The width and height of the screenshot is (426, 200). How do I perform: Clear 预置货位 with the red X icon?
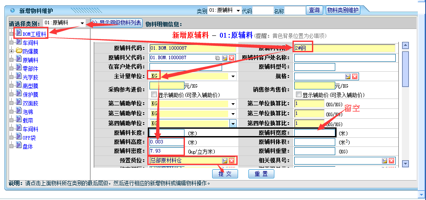click(x=232, y=161)
